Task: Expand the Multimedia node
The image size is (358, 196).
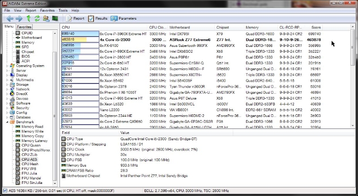Action: coord(7,80)
